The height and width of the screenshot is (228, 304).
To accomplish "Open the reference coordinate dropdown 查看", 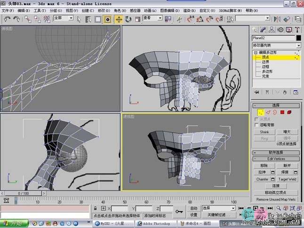I will 152,18.
